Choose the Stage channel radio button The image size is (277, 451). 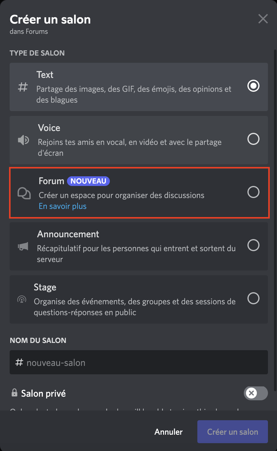pyautogui.click(x=253, y=298)
